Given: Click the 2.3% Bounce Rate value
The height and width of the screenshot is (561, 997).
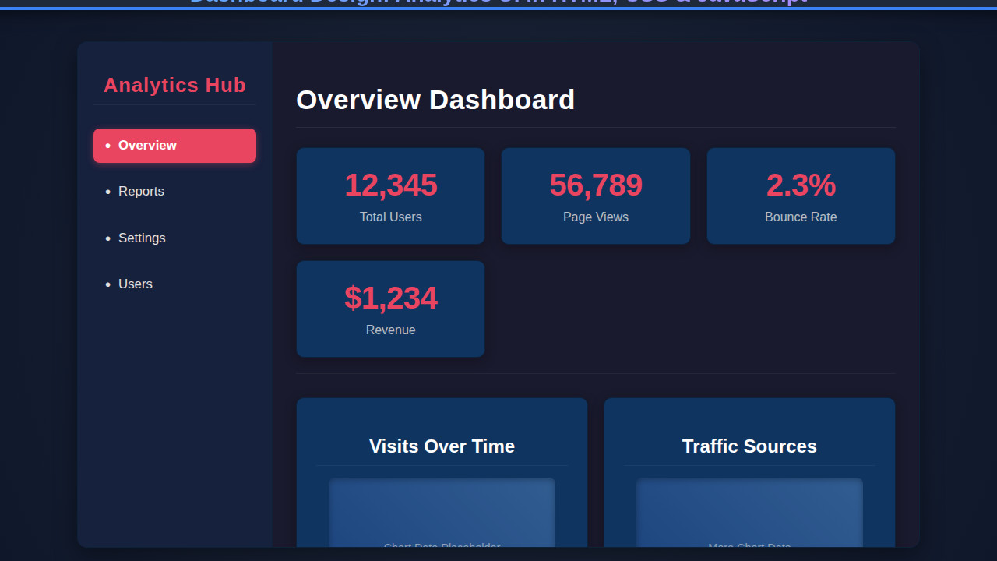Looking at the screenshot, I should point(801,185).
